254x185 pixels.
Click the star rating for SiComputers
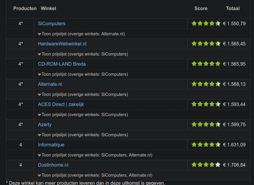[206, 23]
